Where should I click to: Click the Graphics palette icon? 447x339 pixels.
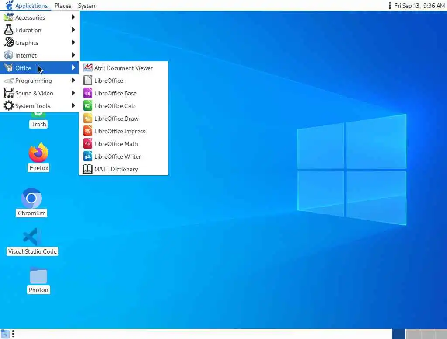click(x=9, y=43)
